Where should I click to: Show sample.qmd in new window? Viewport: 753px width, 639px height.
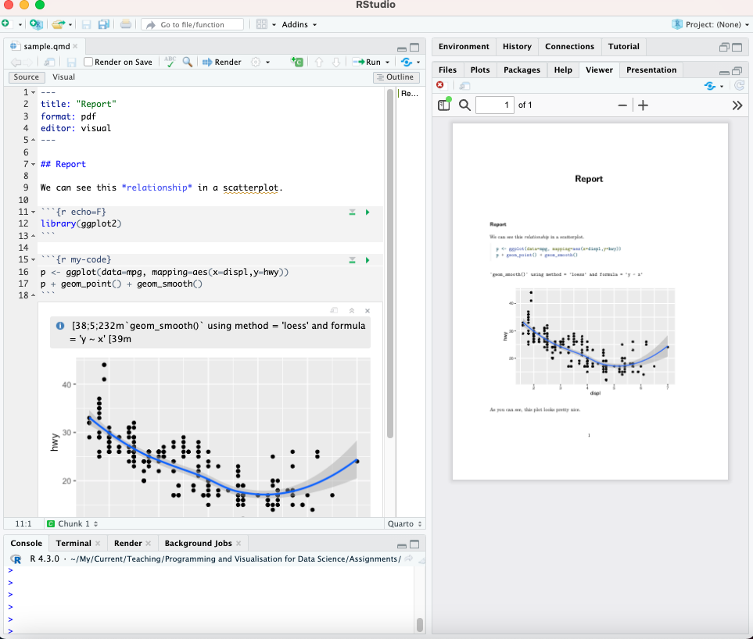coord(49,62)
